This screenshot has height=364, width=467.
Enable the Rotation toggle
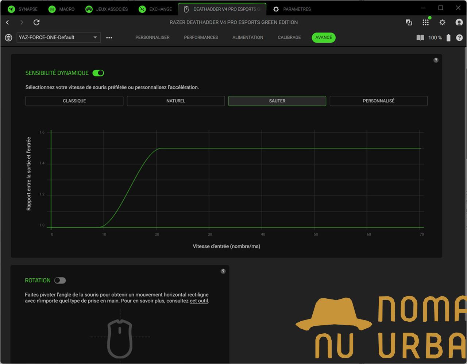tap(60, 280)
